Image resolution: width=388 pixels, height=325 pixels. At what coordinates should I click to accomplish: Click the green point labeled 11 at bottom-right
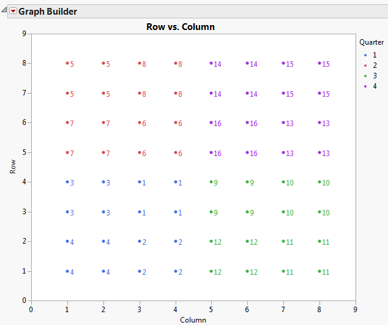tap(319, 271)
